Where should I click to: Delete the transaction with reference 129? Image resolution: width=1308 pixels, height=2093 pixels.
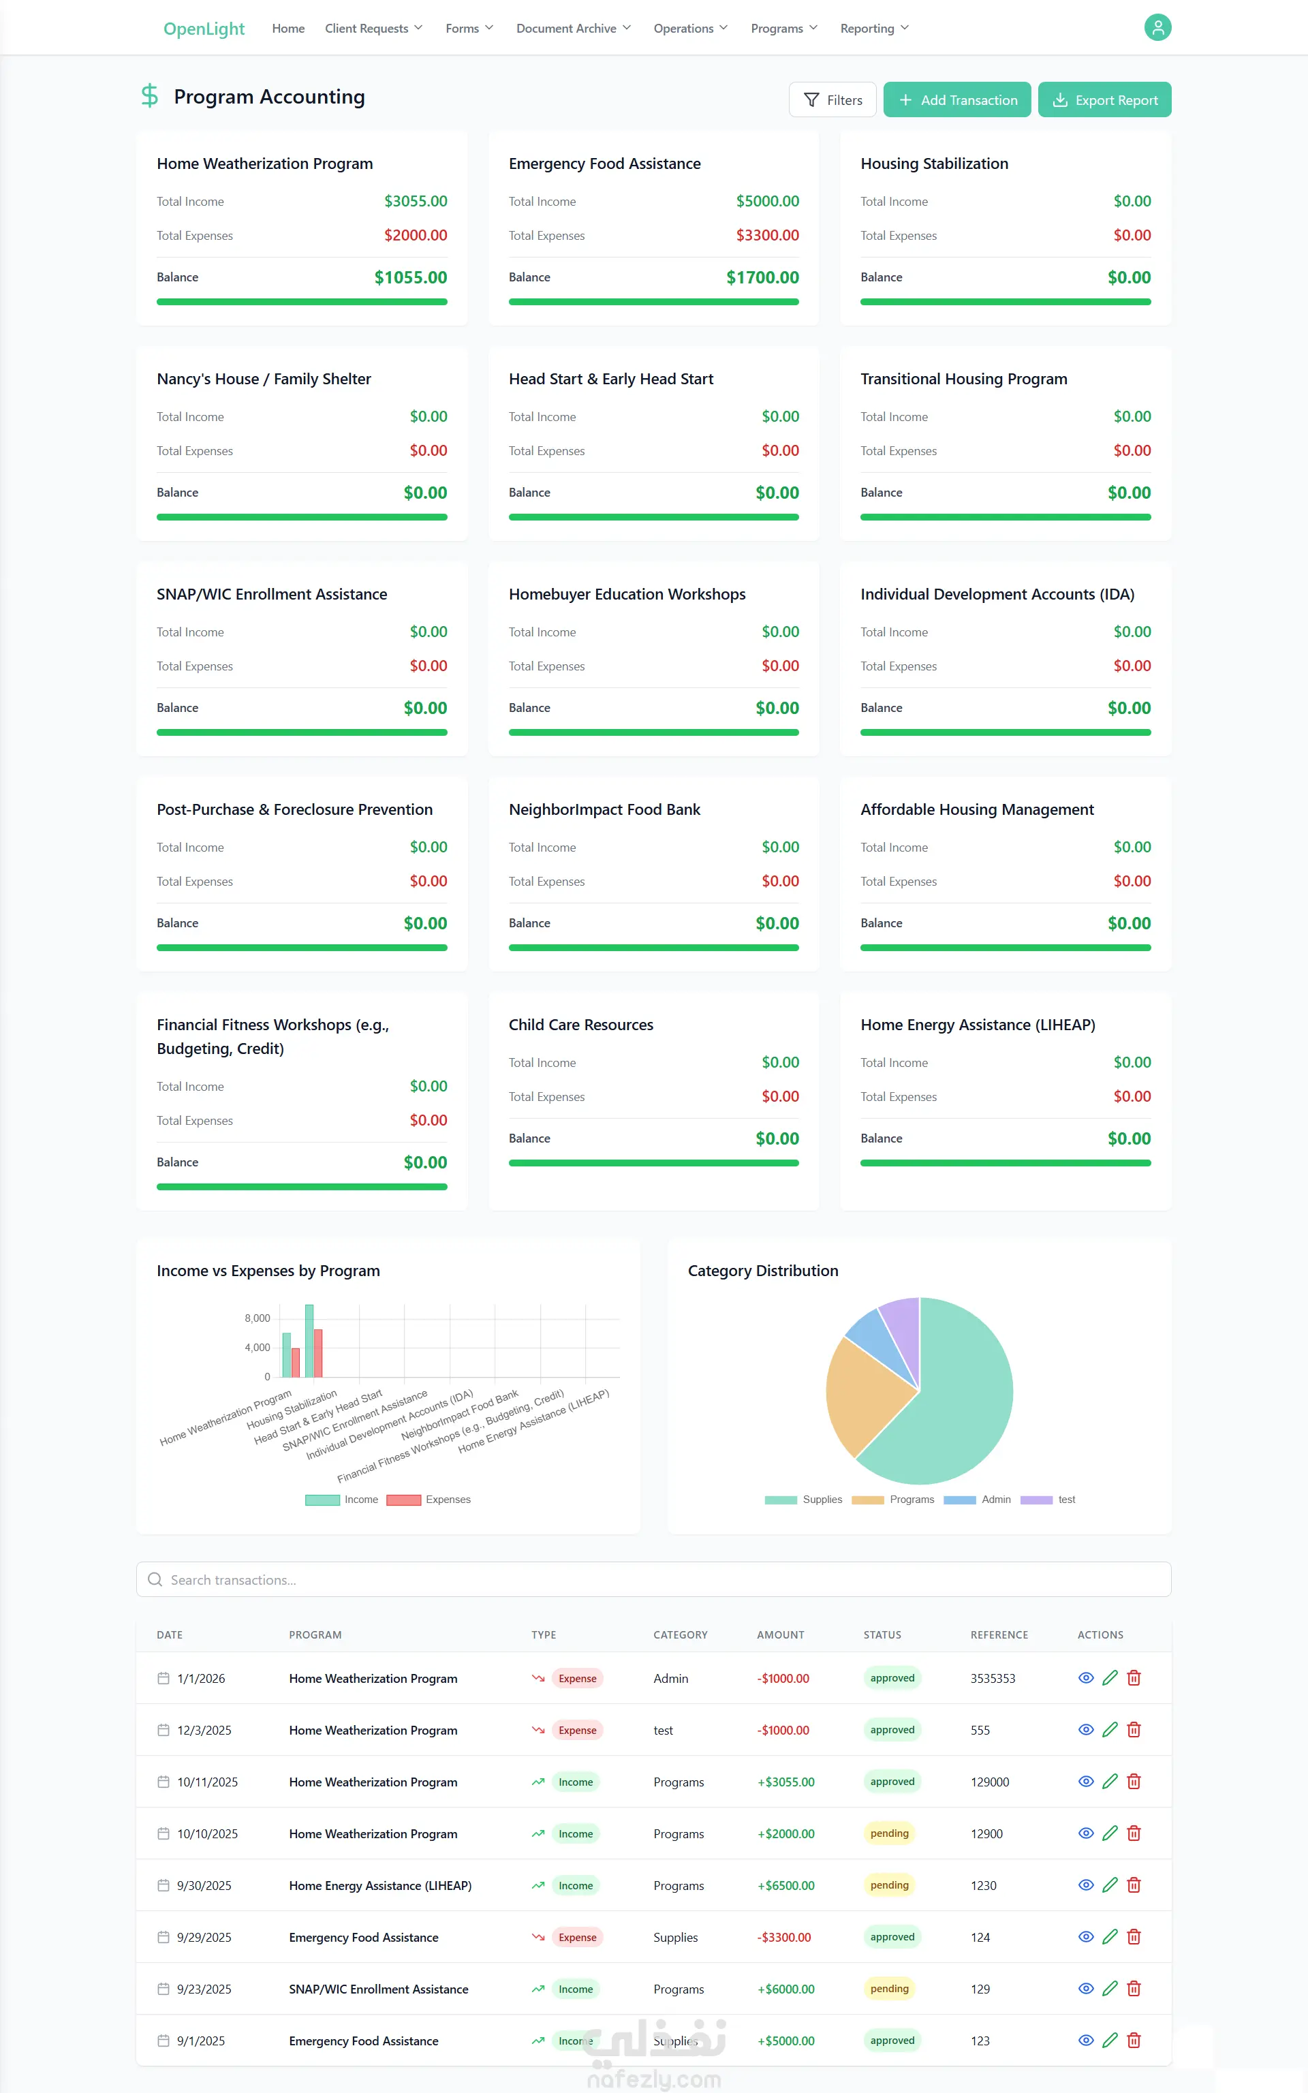pos(1134,1989)
